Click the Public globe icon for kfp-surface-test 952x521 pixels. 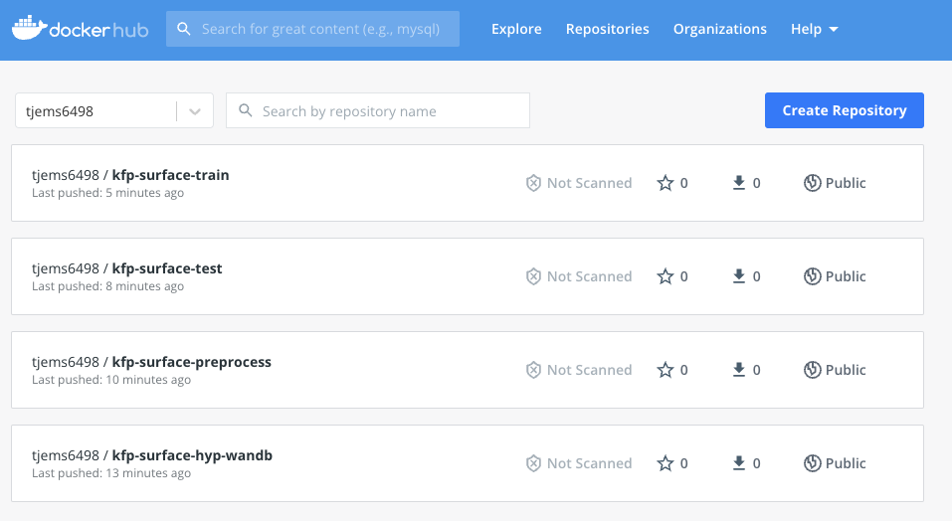[x=813, y=276]
